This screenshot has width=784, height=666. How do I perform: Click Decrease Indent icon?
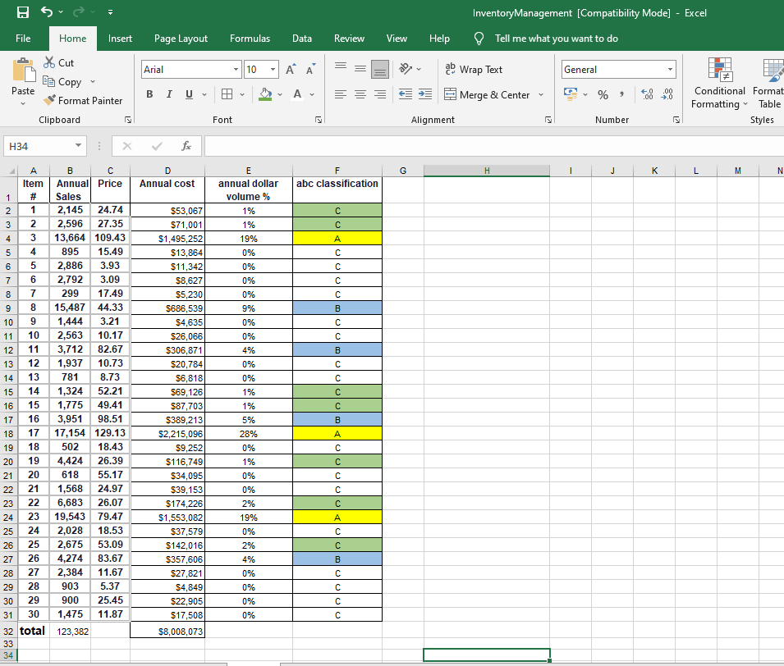[x=406, y=94]
